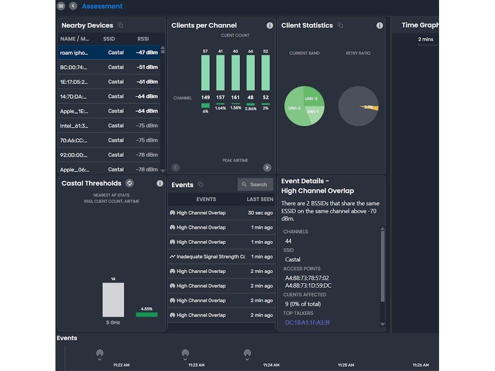
Task: Select the BC:D0:74 device row
Action: coord(109,67)
